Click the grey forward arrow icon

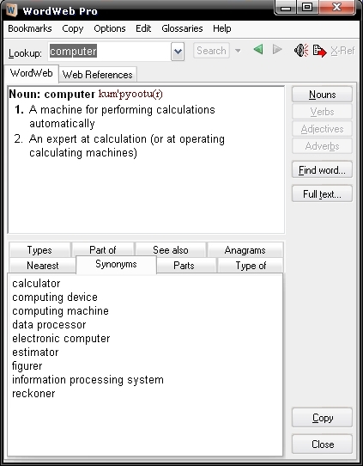click(277, 49)
